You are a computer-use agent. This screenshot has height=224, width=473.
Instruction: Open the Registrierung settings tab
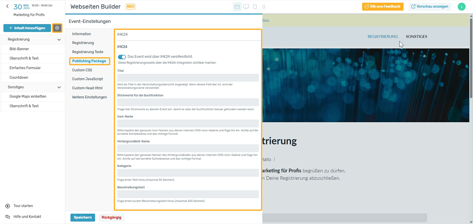83,43
